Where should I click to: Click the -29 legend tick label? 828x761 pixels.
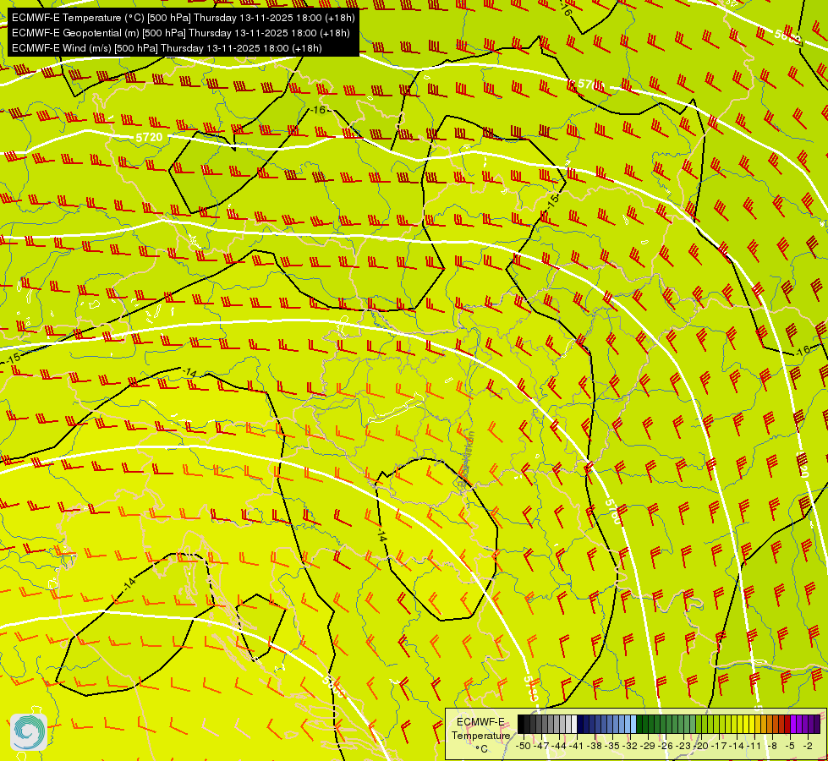pos(648,746)
